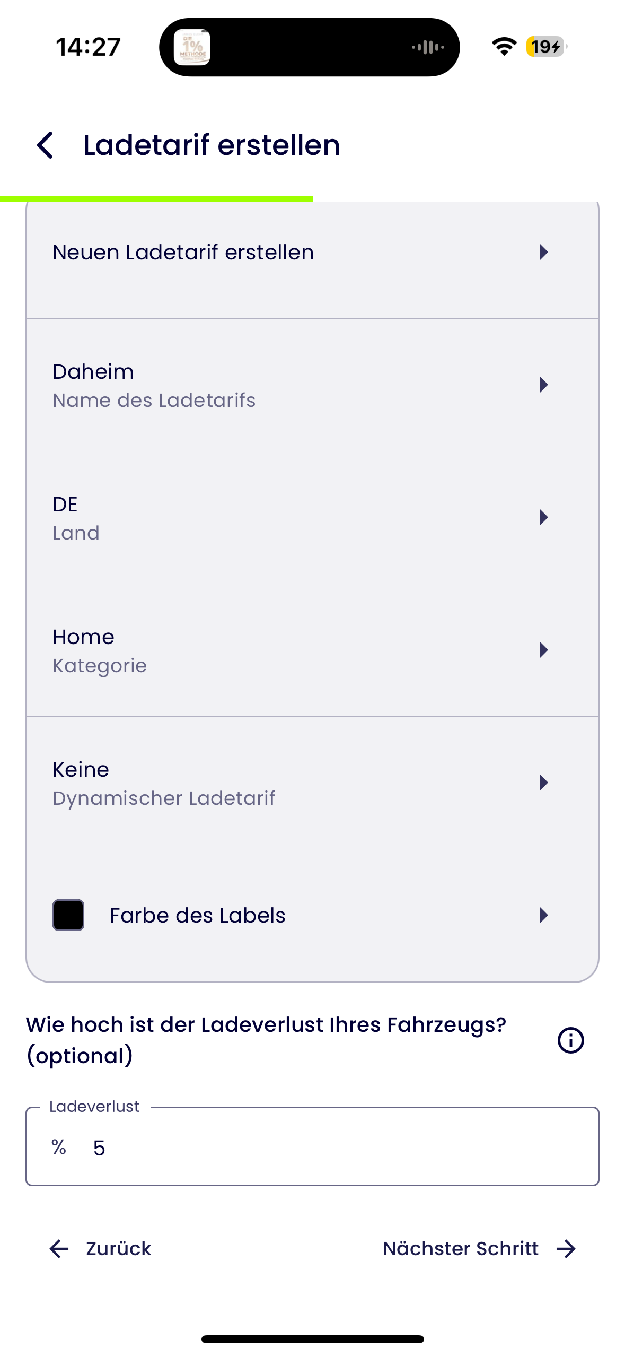Expand the Daheim tariff name arrow
The image size is (625, 1356).
[543, 385]
